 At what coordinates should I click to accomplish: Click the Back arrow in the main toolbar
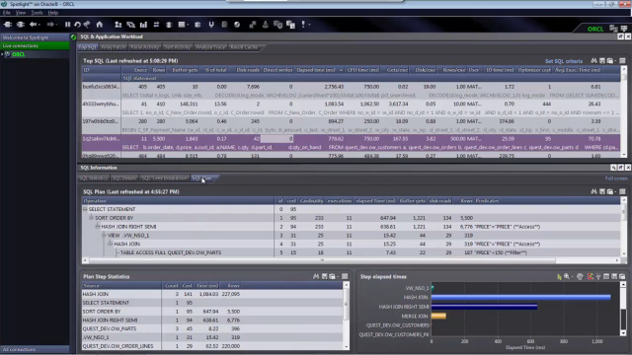point(33,25)
